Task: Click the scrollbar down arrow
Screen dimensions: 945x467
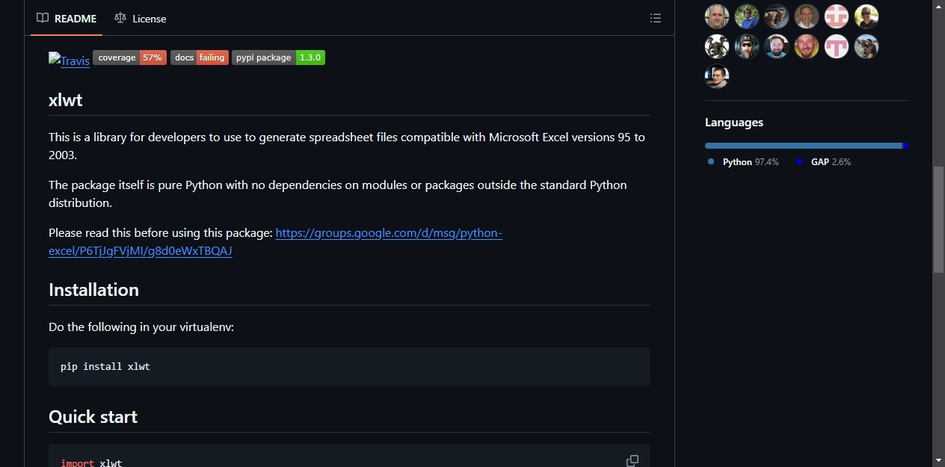Action: tap(938, 460)
